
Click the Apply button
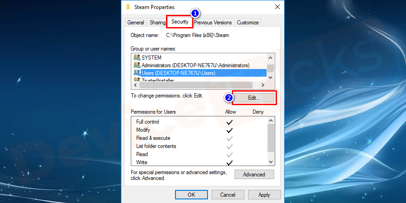pyautogui.click(x=264, y=195)
